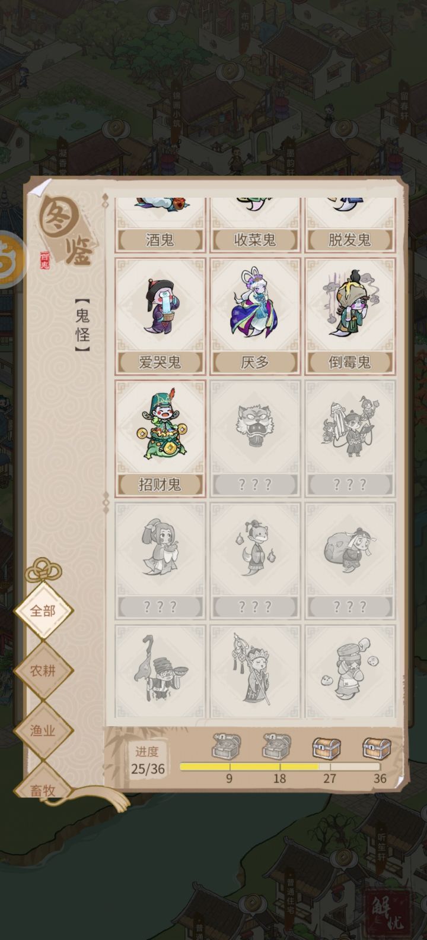Open the 倒霉鬼 ghost entry
Image resolution: width=427 pixels, height=940 pixels.
click(349, 317)
